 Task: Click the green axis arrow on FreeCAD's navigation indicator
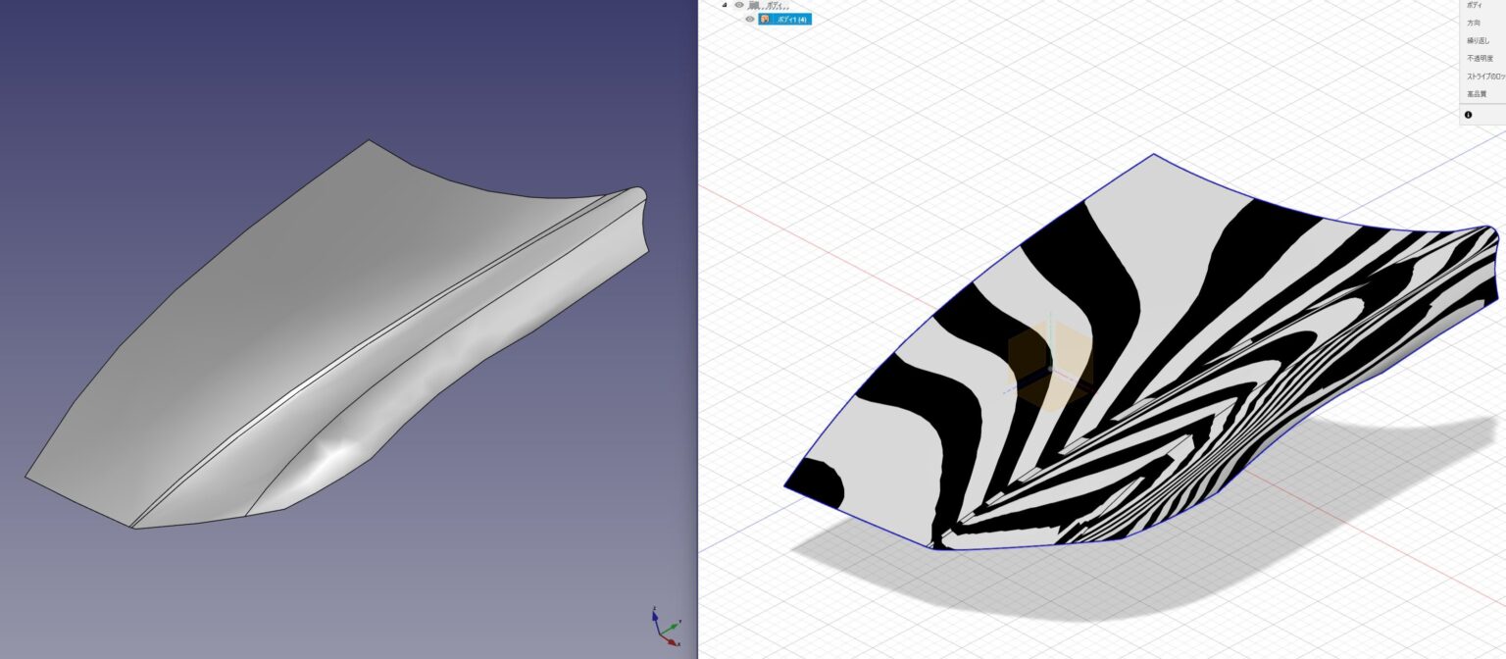(674, 627)
